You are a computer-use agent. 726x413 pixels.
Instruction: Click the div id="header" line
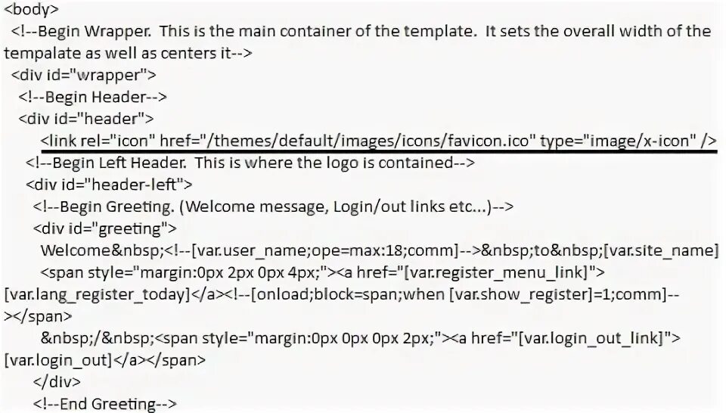(86, 119)
